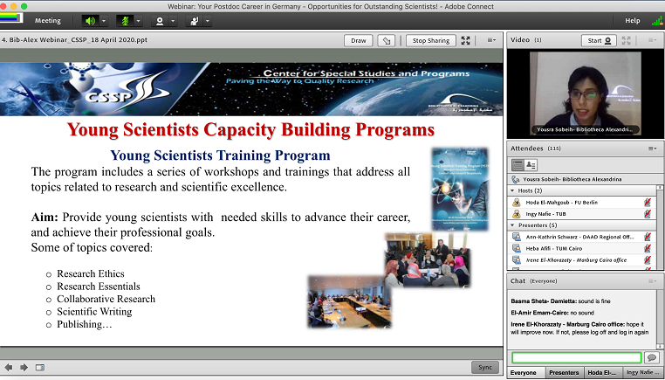This screenshot has width=665, height=380.
Task: Toggle the green microphone mute icon
Action: coord(125,20)
